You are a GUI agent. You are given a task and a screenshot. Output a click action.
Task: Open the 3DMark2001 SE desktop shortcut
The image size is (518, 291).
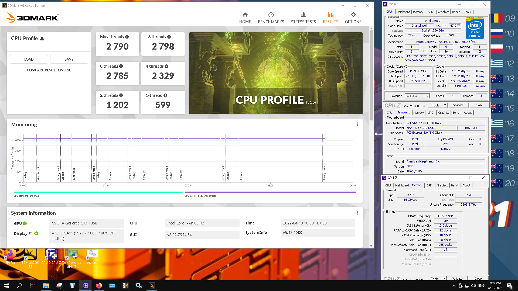[30, 258]
